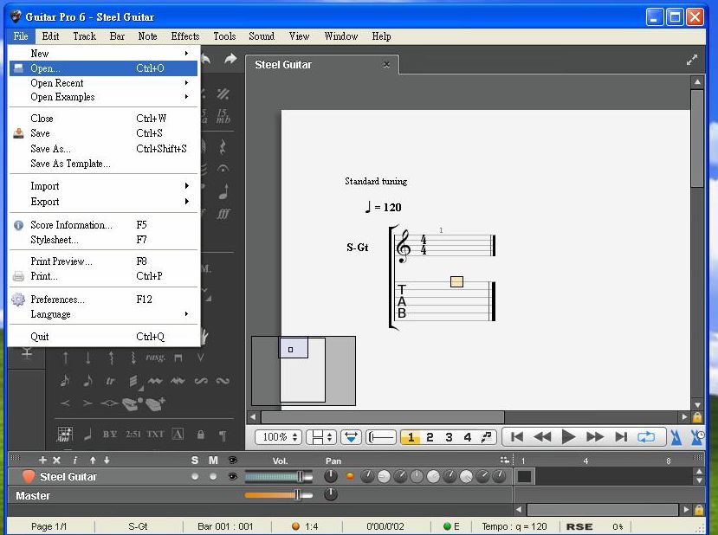Click the boxed A section marker icon
The width and height of the screenshot is (718, 535).
click(x=178, y=434)
